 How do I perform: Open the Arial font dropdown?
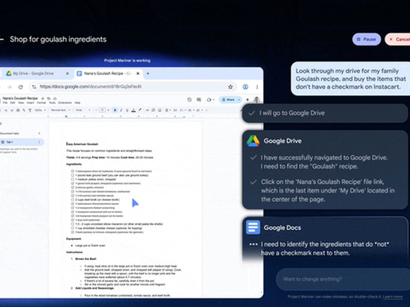coord(83,110)
